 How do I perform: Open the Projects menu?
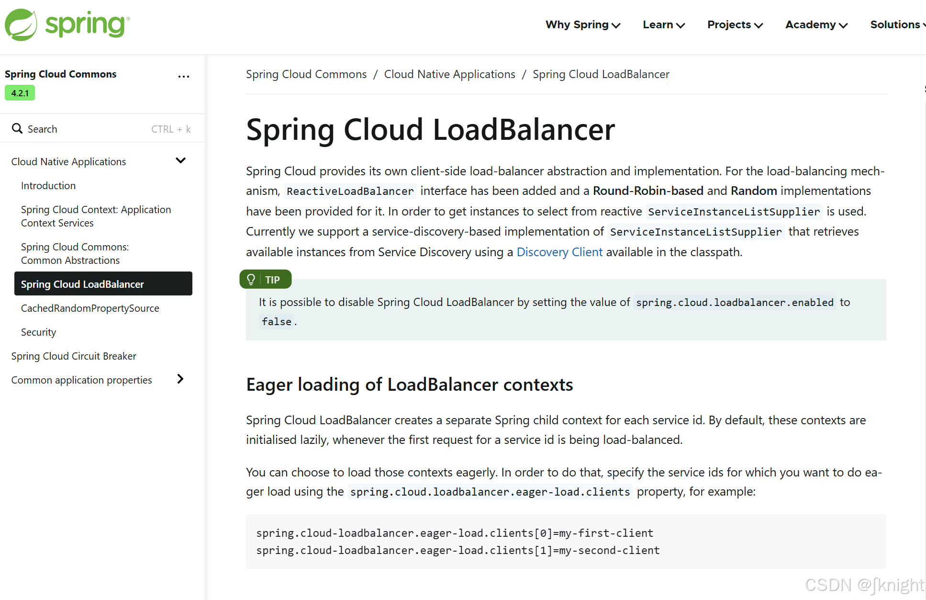click(735, 25)
